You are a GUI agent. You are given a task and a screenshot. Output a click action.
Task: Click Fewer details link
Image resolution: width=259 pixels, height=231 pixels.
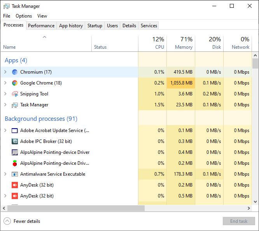click(27, 221)
